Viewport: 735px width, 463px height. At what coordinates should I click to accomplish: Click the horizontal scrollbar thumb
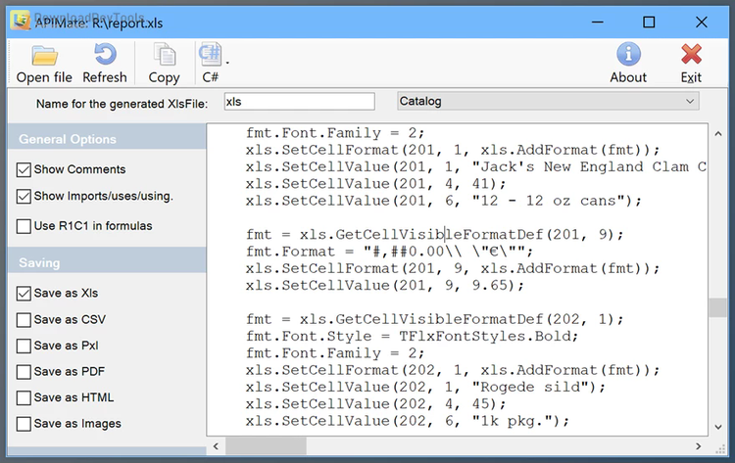267,446
